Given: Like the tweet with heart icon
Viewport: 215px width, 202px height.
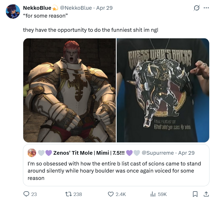Looking at the screenshot, I should click(x=111, y=194).
